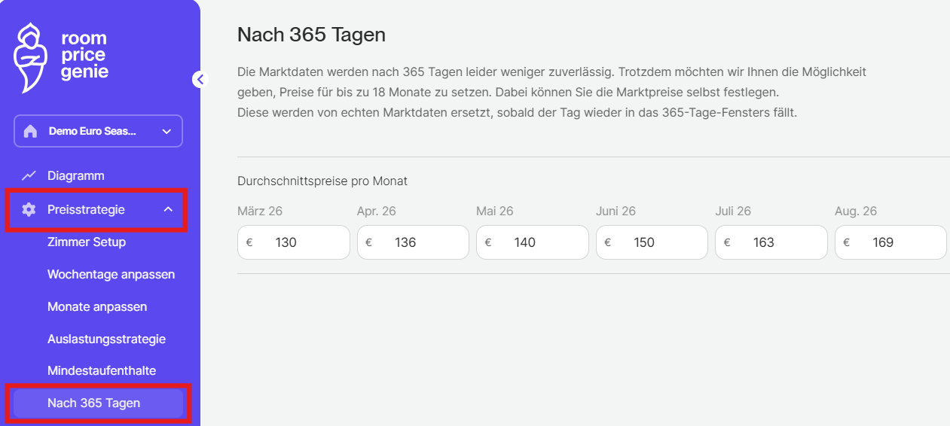Open Wochentage anpassen page
This screenshot has width=950, height=426.
(111, 274)
